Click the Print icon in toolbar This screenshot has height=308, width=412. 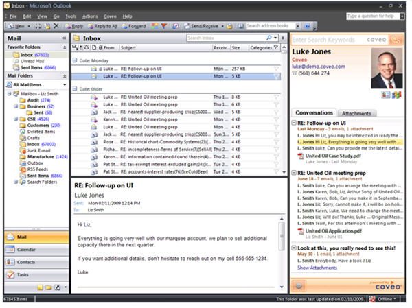pos(38,26)
